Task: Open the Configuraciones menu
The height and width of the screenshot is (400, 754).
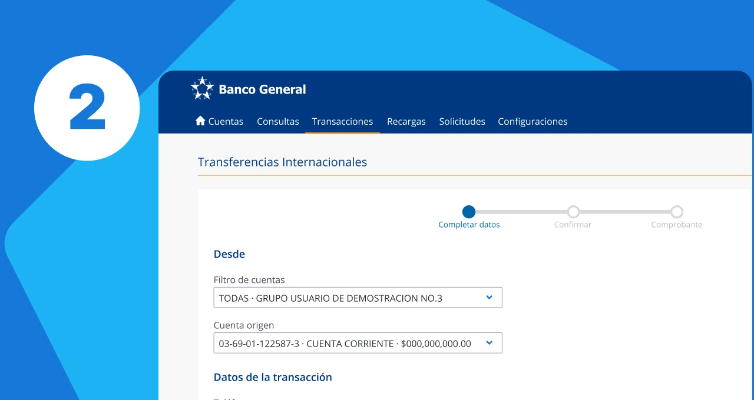Action: click(533, 121)
